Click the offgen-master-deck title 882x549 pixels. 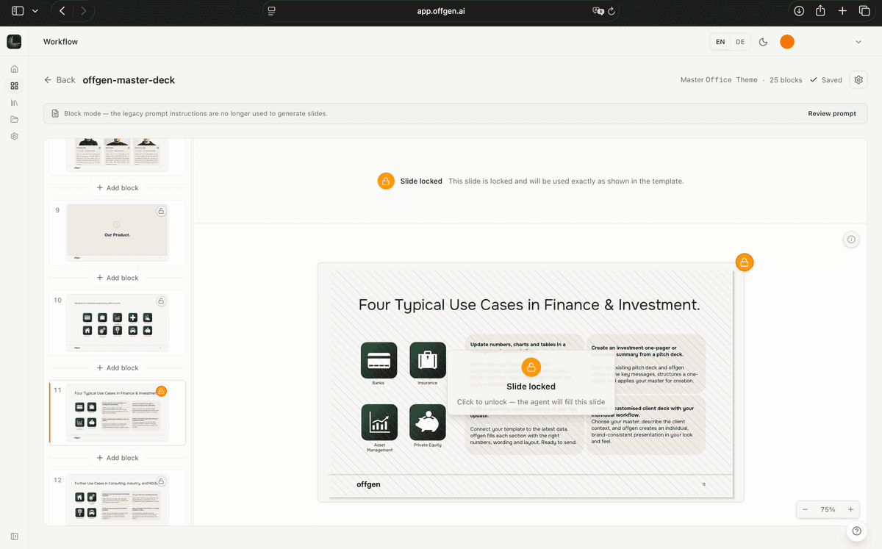click(x=129, y=80)
